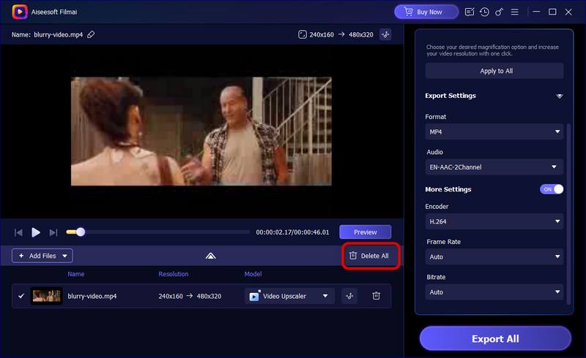Open the hamburger menu in the title bar
Image resolution: width=586 pixels, height=358 pixels.
coord(517,12)
